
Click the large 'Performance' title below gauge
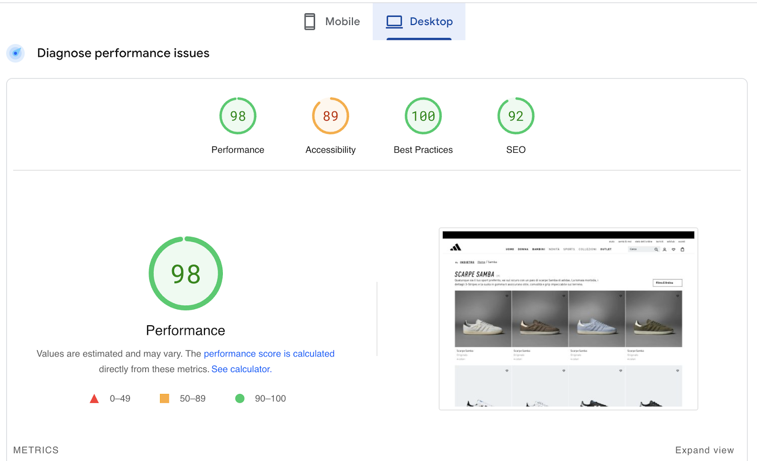185,331
